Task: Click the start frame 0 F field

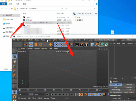Action: (x=23, y=94)
